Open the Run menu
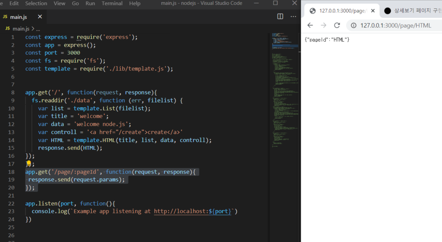Screen dimensions: 442x242 [x=90, y=3]
